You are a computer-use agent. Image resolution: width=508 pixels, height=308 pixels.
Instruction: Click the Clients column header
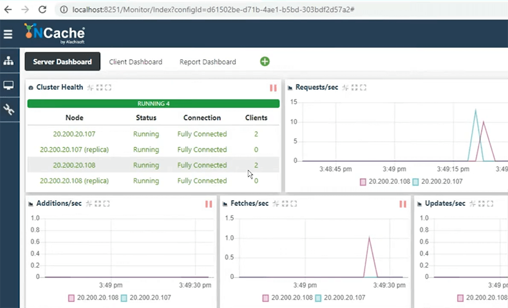click(x=256, y=118)
